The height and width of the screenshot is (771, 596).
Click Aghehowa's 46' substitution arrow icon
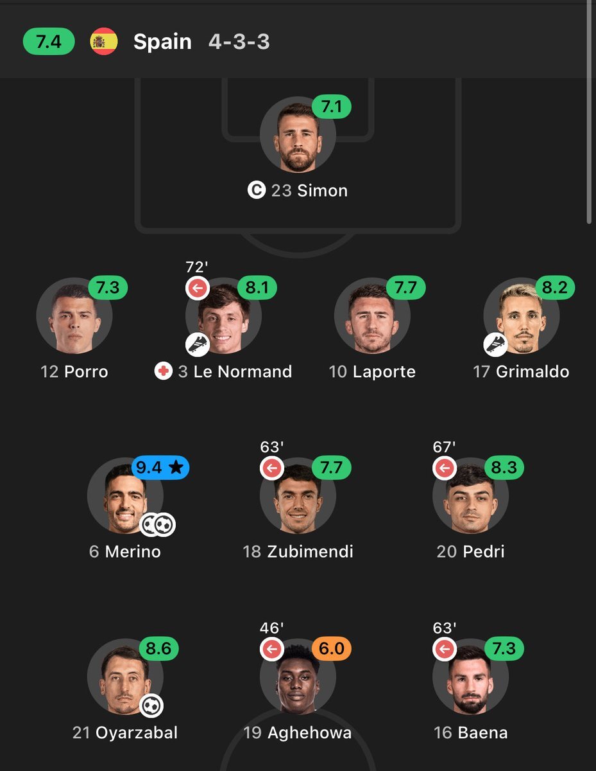click(271, 649)
